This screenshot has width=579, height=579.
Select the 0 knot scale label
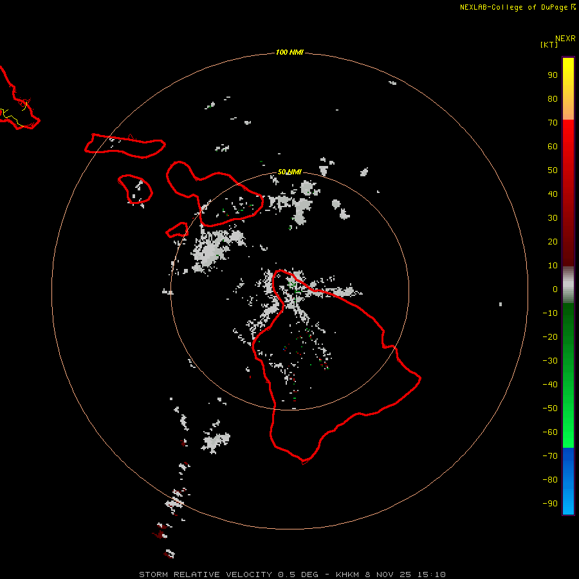point(555,289)
